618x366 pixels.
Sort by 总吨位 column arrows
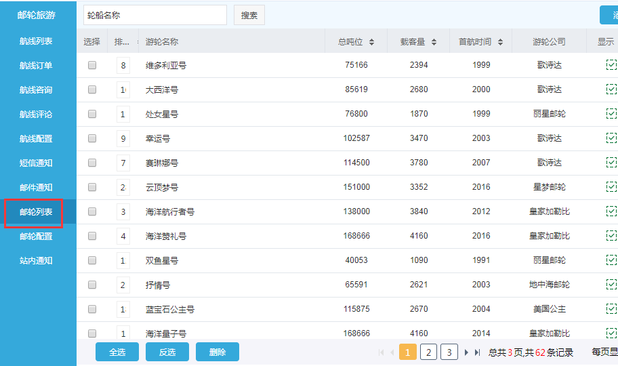coord(371,42)
